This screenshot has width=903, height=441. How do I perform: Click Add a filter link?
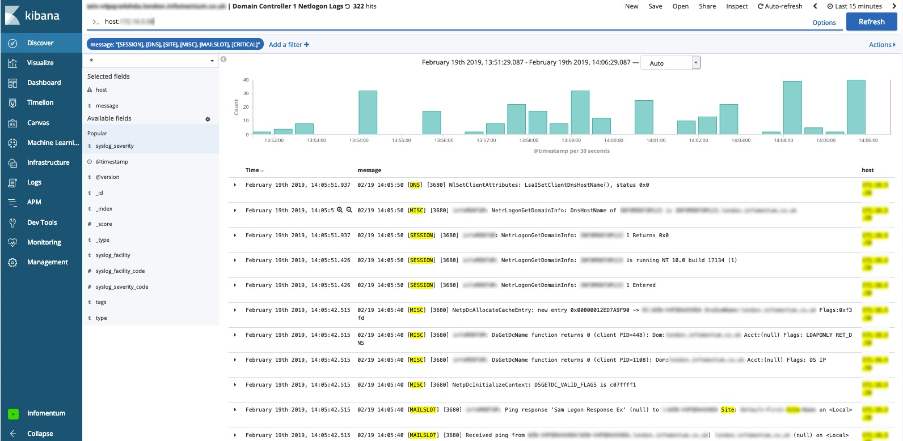(289, 45)
